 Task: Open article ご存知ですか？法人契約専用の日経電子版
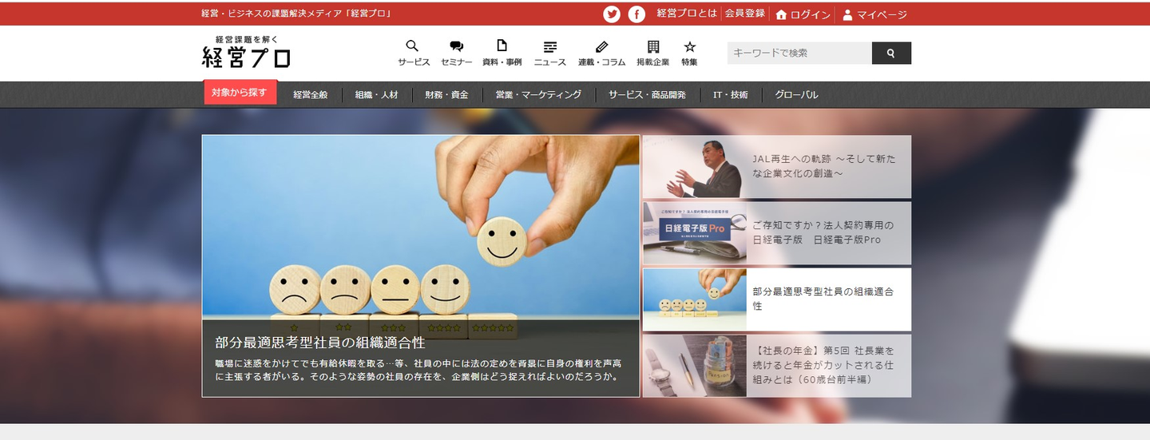point(823,232)
